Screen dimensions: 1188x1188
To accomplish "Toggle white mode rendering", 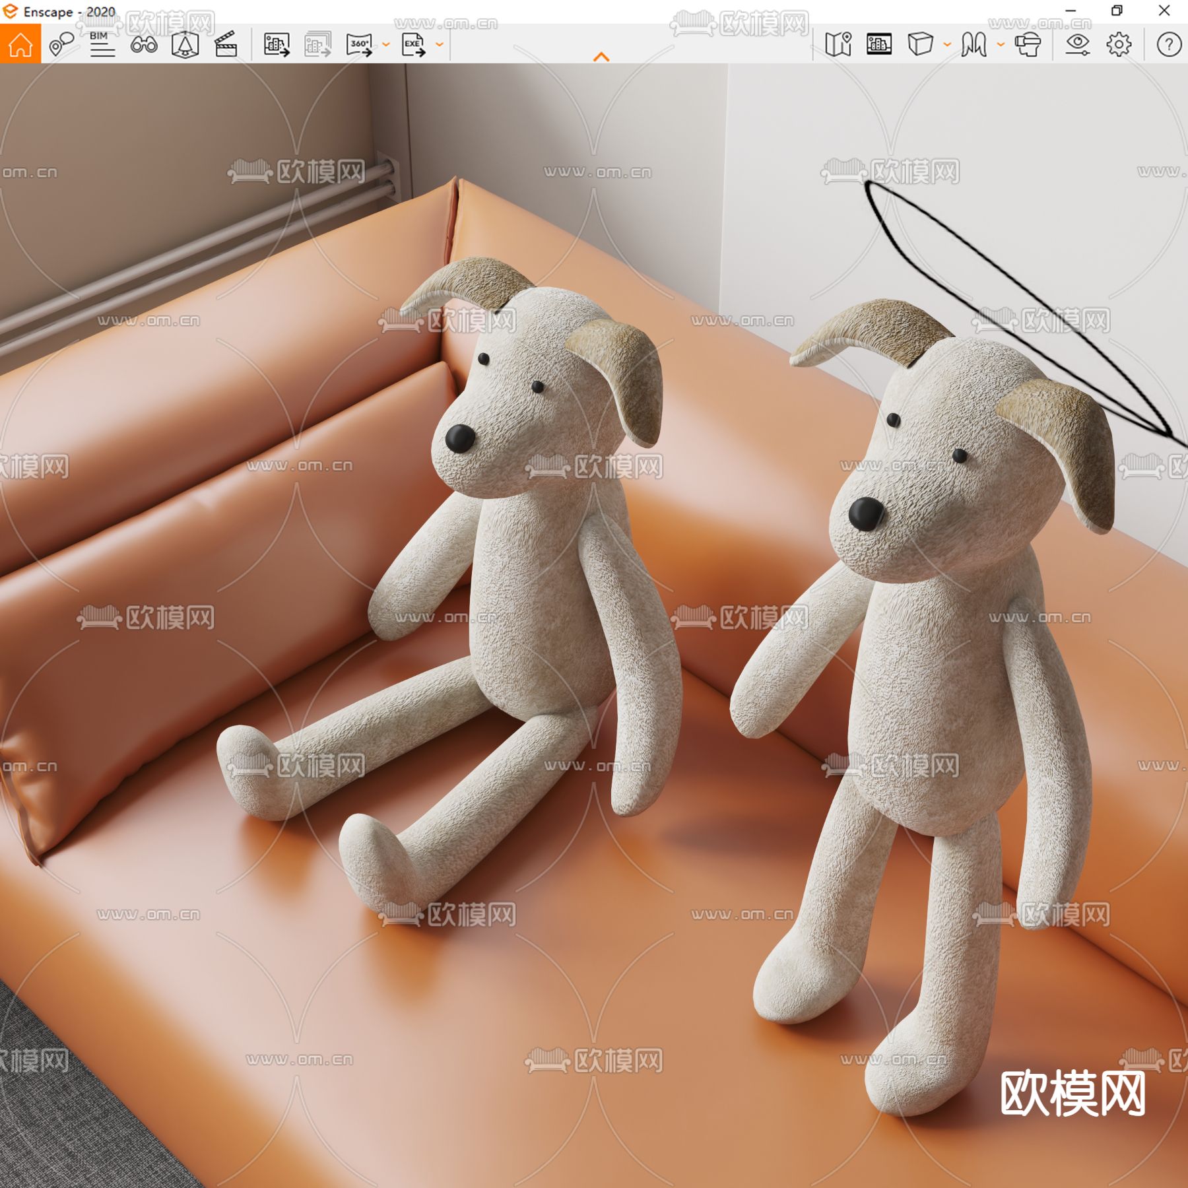I will [921, 45].
